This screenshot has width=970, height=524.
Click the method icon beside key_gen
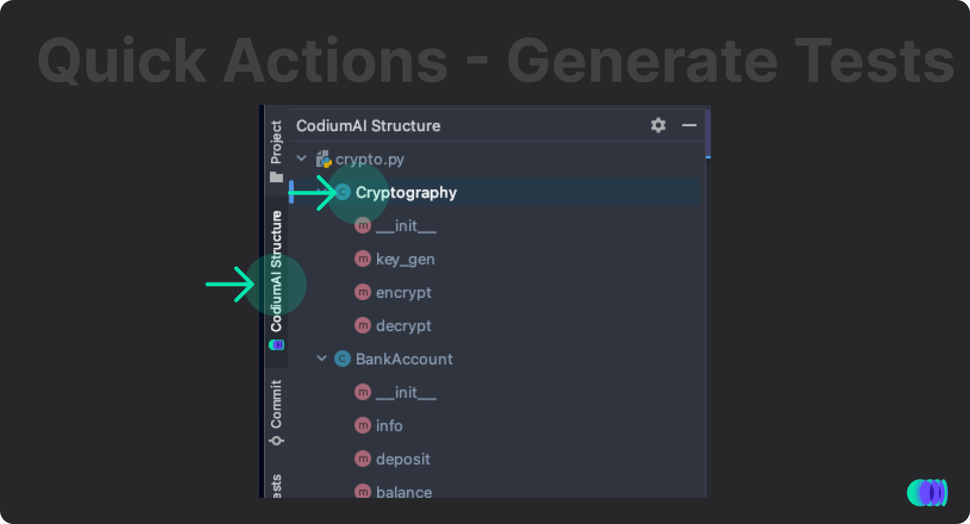tap(362, 259)
